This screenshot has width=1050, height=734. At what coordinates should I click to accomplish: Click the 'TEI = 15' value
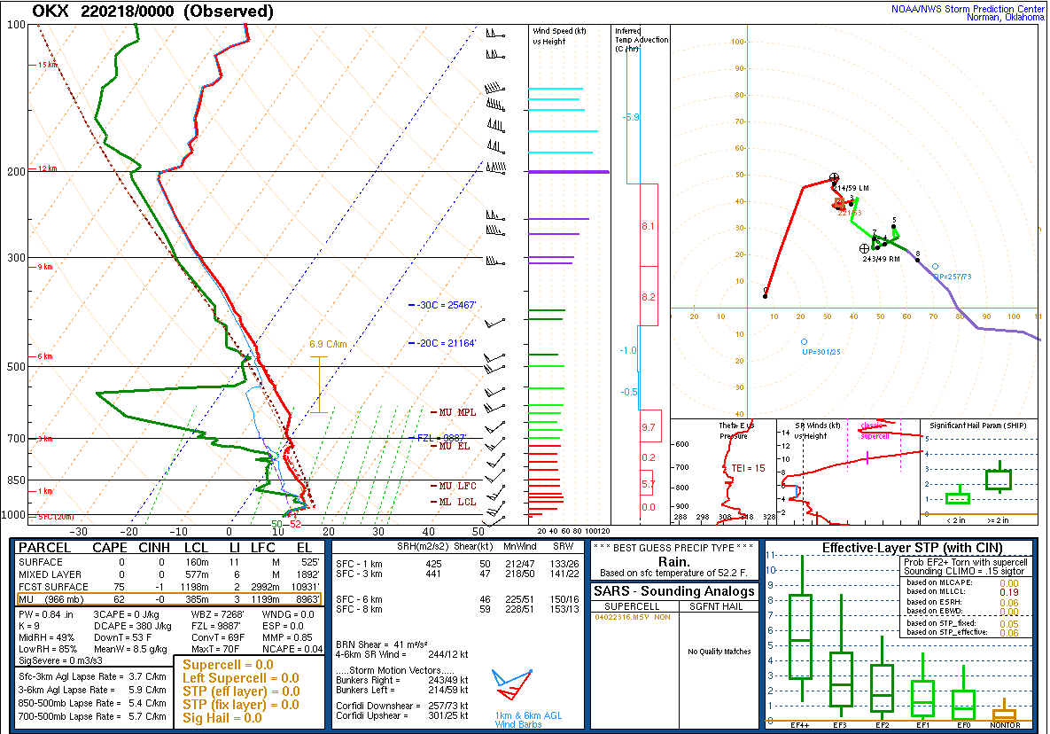tap(748, 468)
